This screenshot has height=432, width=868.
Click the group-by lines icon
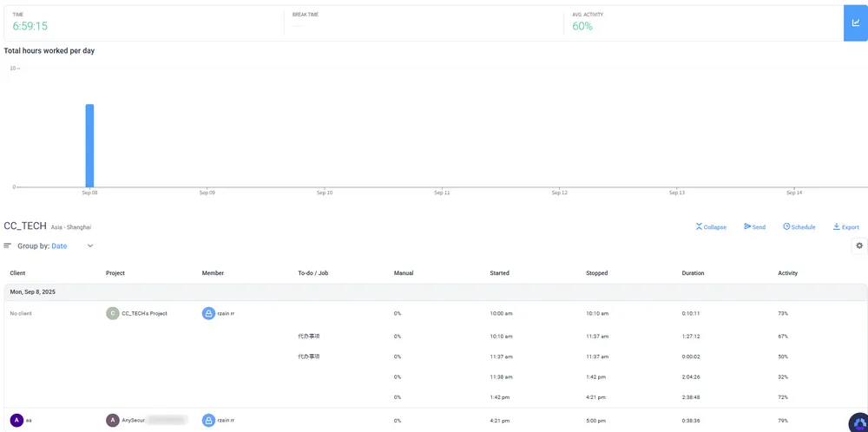[8, 245]
